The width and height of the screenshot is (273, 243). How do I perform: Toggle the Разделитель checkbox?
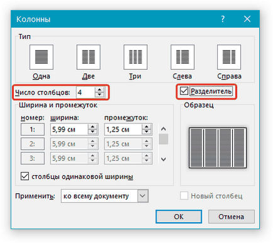point(184,91)
